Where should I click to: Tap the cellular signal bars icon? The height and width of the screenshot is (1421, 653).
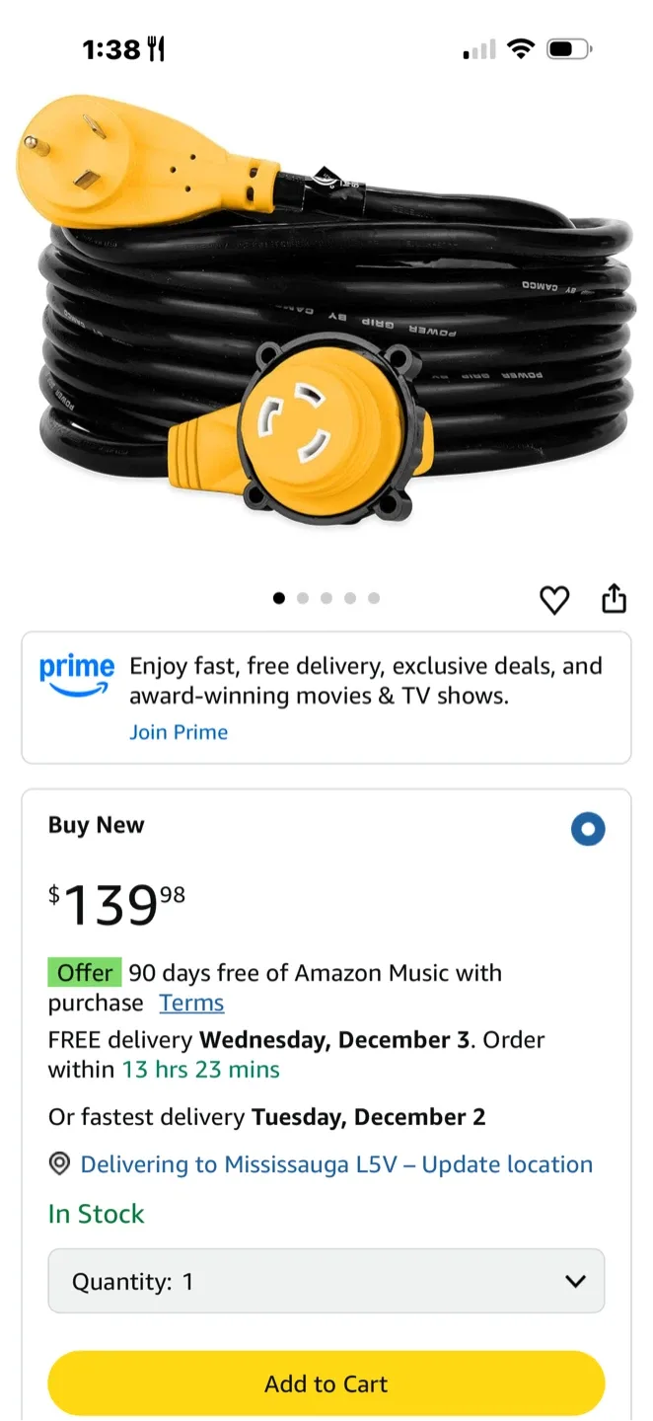479,49
